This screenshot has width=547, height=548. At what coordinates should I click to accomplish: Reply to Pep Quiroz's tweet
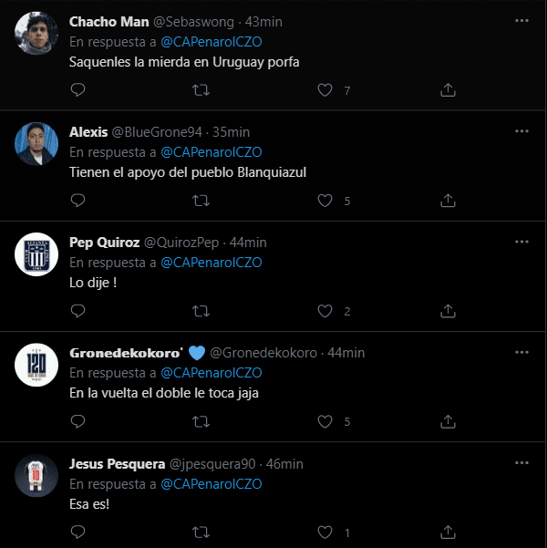pos(77,311)
